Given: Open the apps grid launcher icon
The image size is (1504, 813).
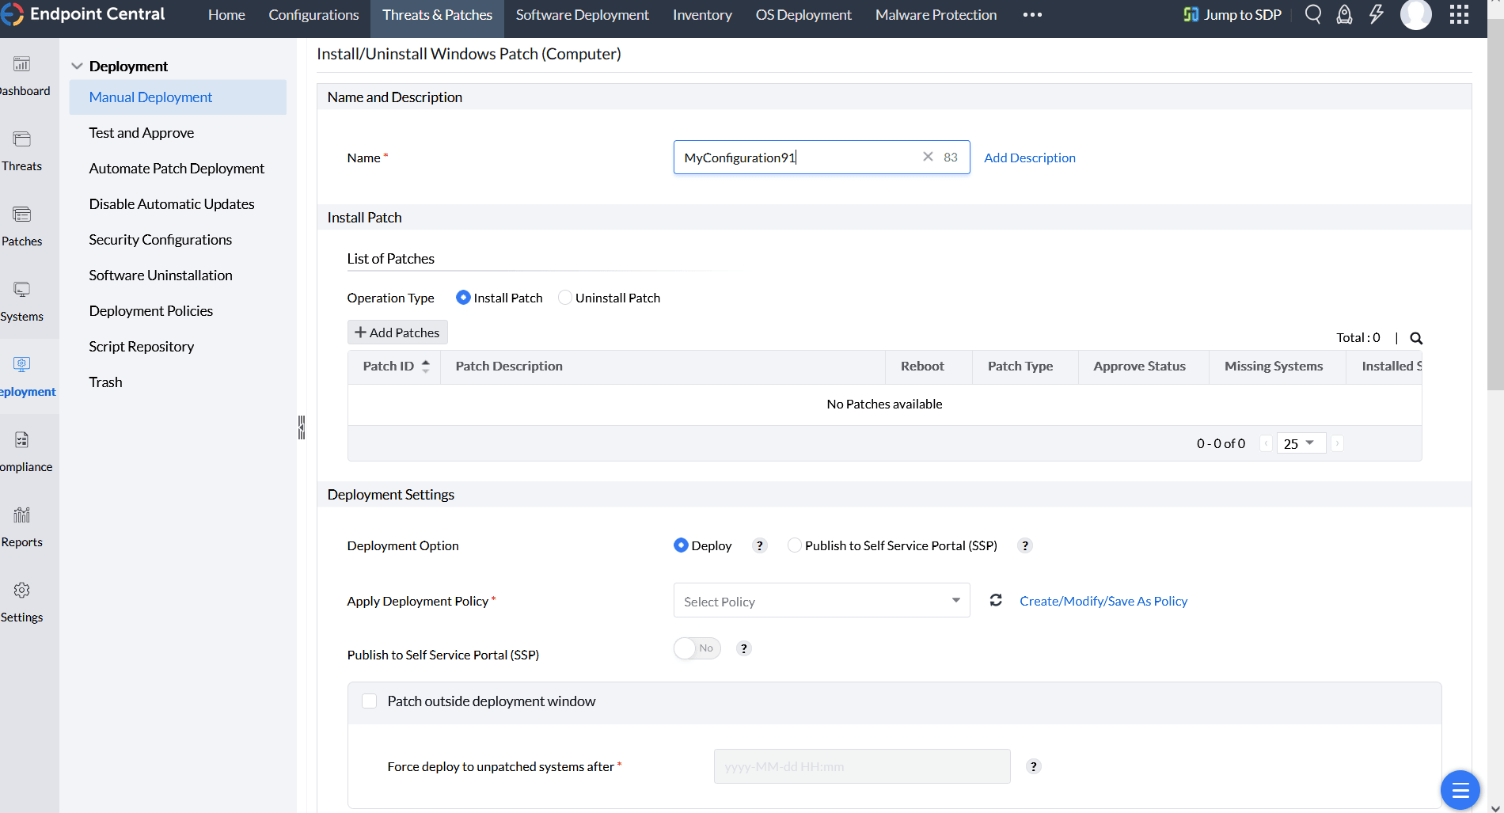Looking at the screenshot, I should [1459, 14].
